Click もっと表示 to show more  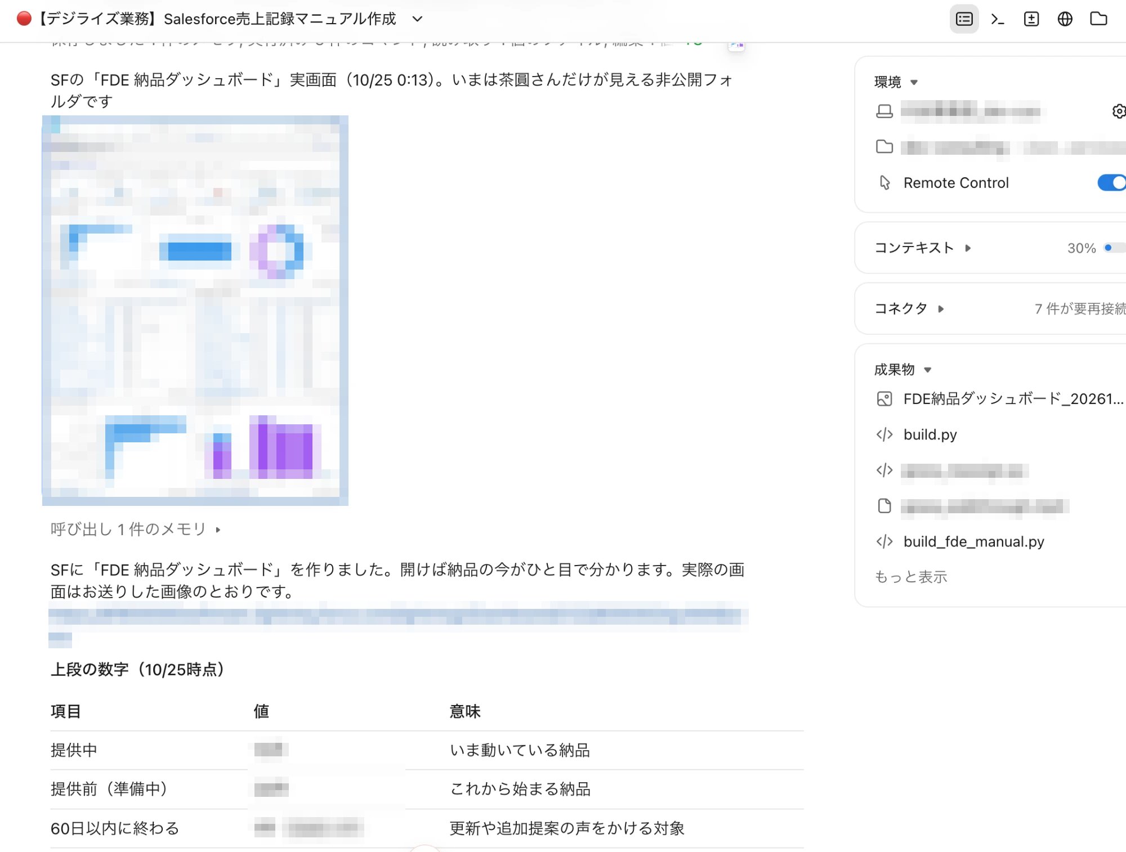tap(910, 577)
